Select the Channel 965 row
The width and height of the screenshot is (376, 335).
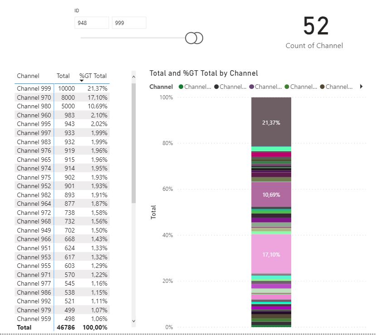click(x=62, y=160)
